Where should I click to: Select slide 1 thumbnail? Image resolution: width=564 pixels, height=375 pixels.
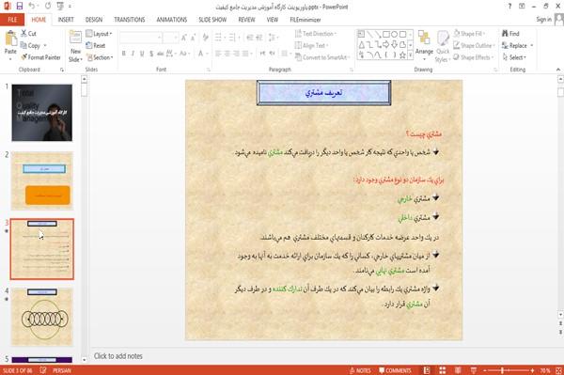[x=41, y=113]
